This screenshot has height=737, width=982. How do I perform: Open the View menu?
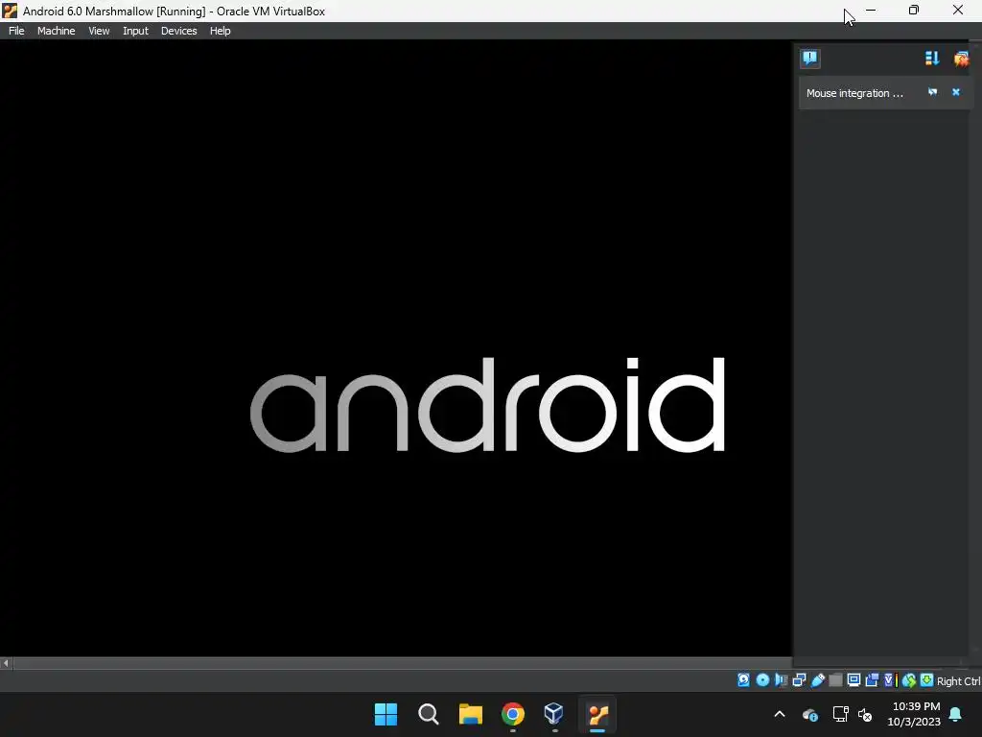[x=99, y=31]
